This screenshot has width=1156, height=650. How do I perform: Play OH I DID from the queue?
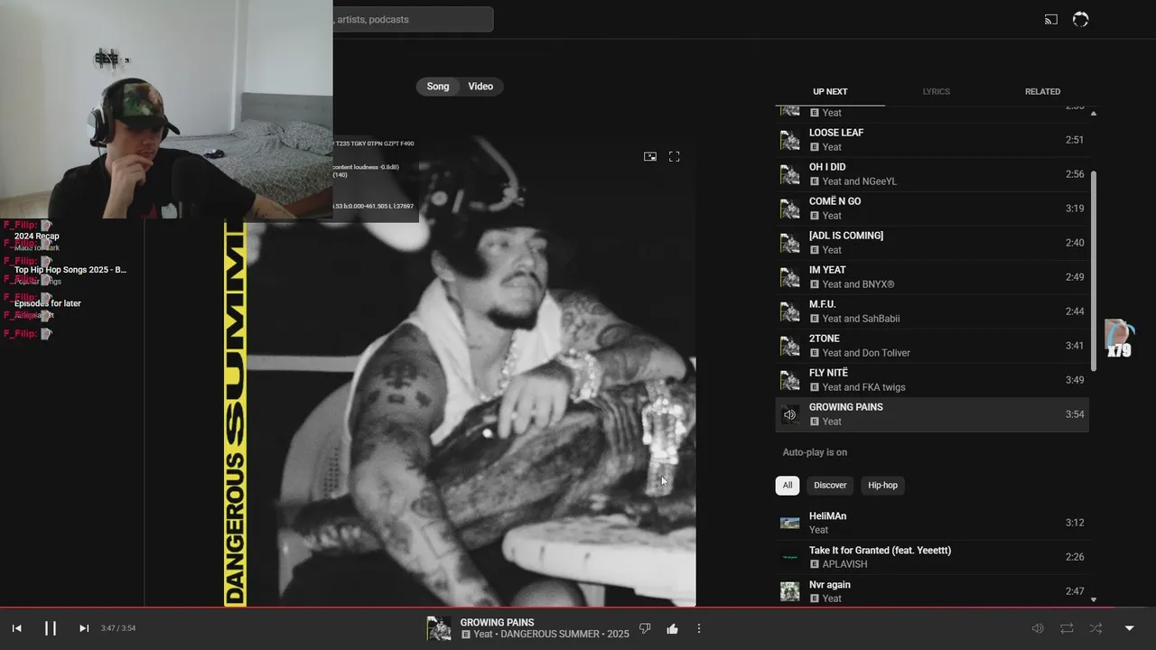pos(932,174)
